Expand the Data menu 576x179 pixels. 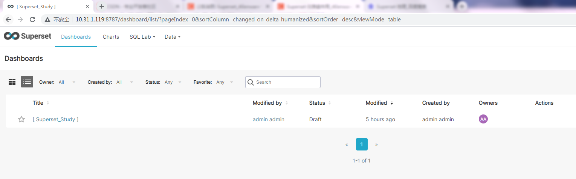[x=173, y=37]
